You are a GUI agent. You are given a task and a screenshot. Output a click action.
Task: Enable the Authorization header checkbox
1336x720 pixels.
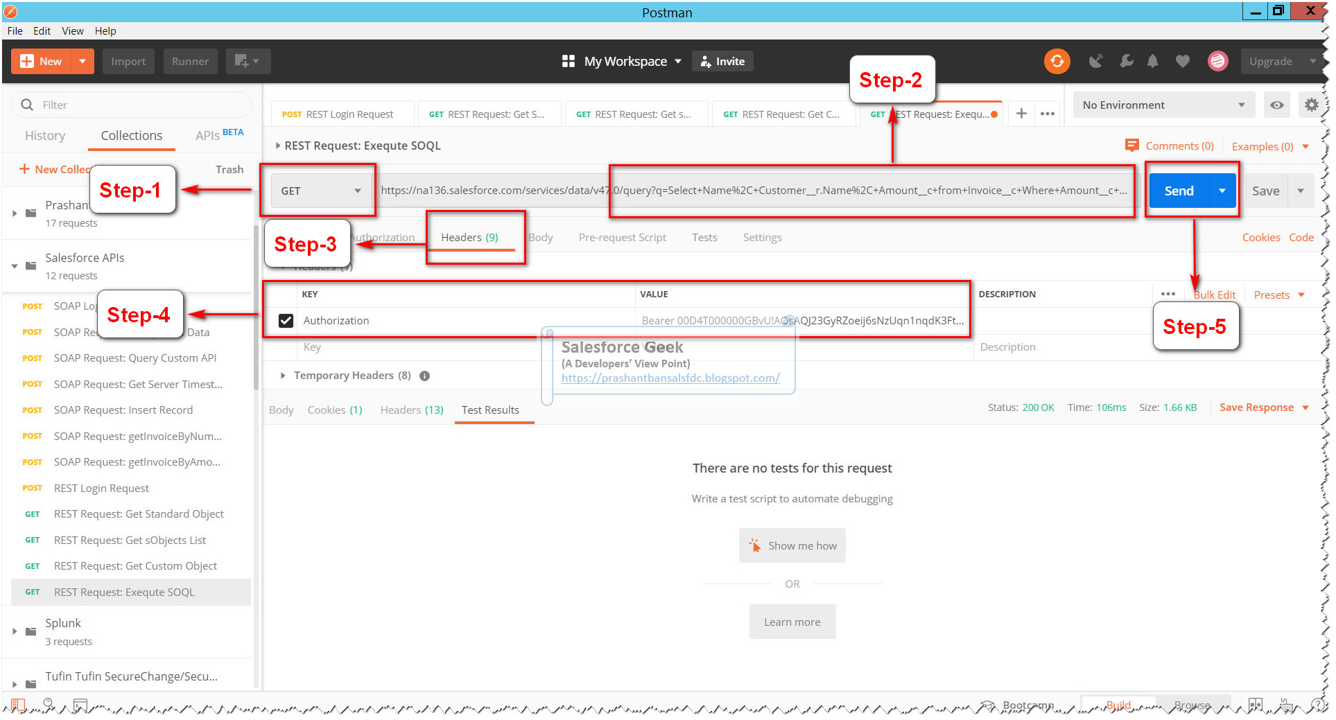[x=286, y=320]
